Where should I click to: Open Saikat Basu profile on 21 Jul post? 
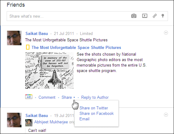tap(37, 33)
